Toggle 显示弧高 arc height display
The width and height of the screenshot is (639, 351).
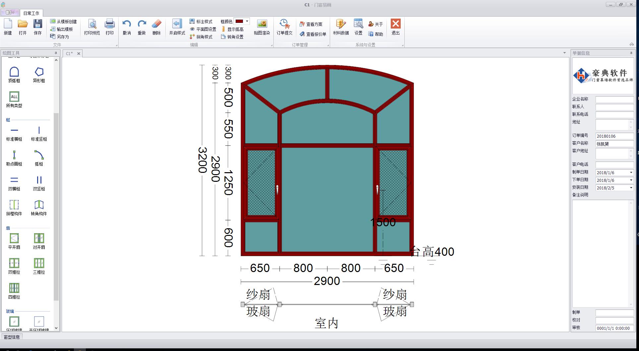(x=232, y=29)
